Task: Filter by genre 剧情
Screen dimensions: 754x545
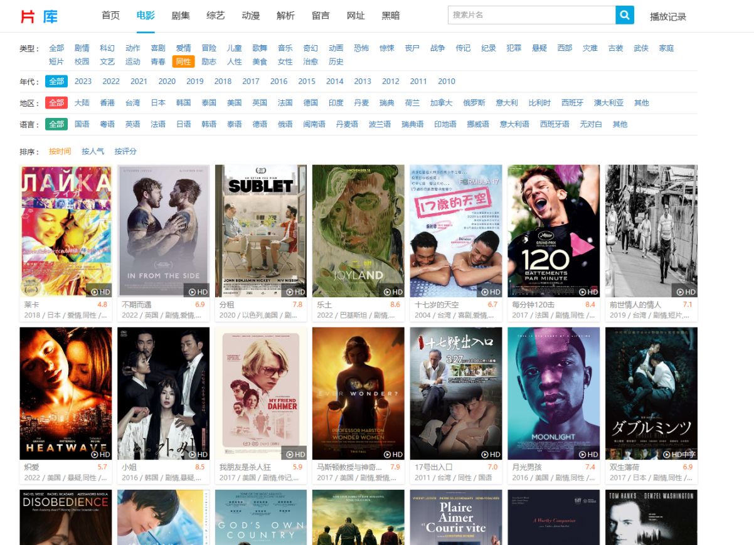Action: [x=82, y=48]
